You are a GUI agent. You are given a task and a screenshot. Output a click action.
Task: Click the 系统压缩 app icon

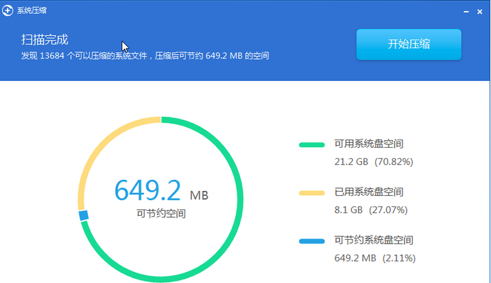(8, 10)
